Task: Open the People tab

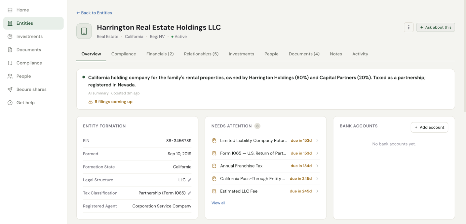Action: tap(271, 54)
